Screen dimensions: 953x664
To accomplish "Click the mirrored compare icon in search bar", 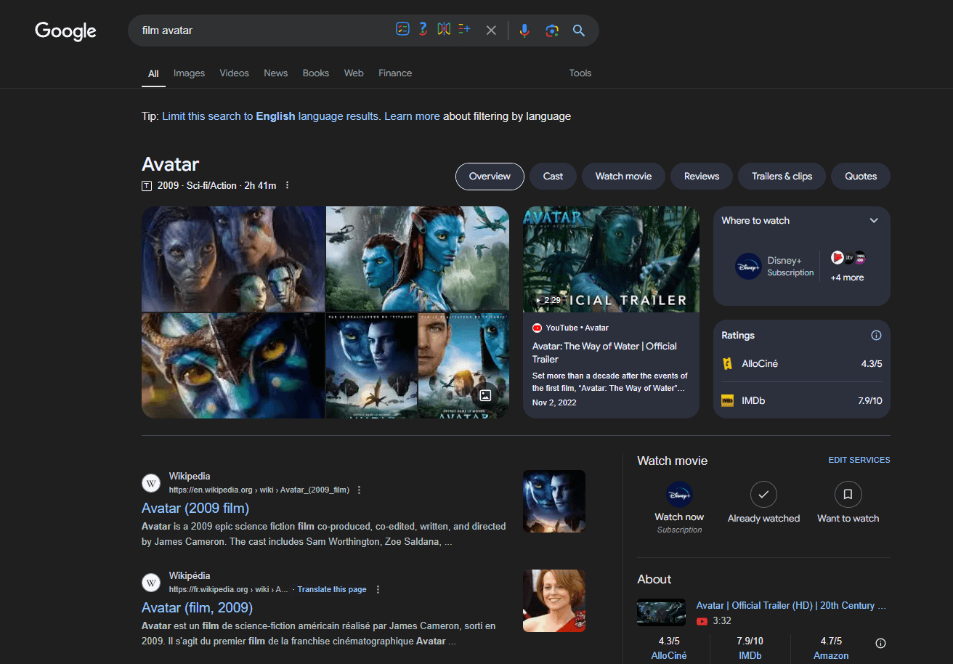I will click(x=444, y=29).
